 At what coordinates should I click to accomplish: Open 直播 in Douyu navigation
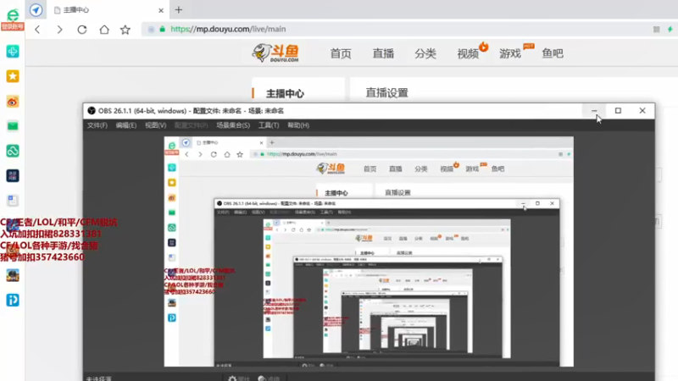click(x=383, y=53)
